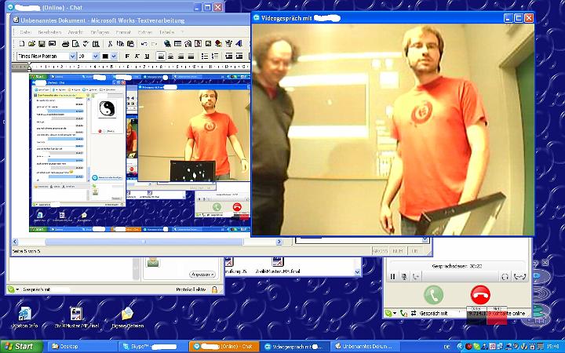Click the ruler in the Works document
Image resolution: width=565 pixels, height=353 pixels.
tap(131, 67)
